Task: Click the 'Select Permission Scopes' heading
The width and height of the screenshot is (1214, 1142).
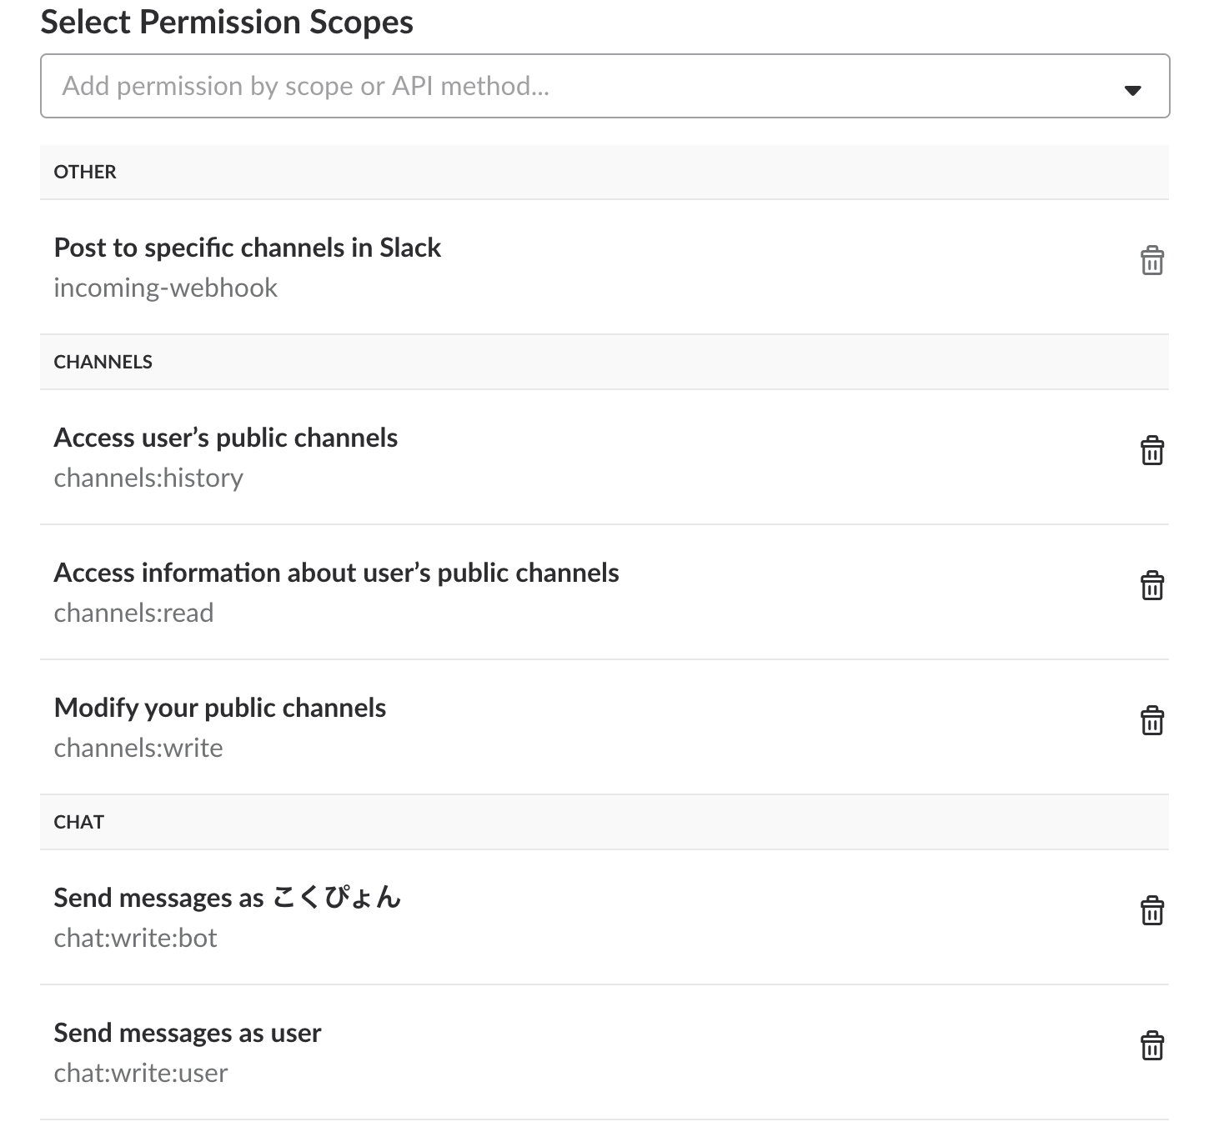Action: click(x=227, y=23)
